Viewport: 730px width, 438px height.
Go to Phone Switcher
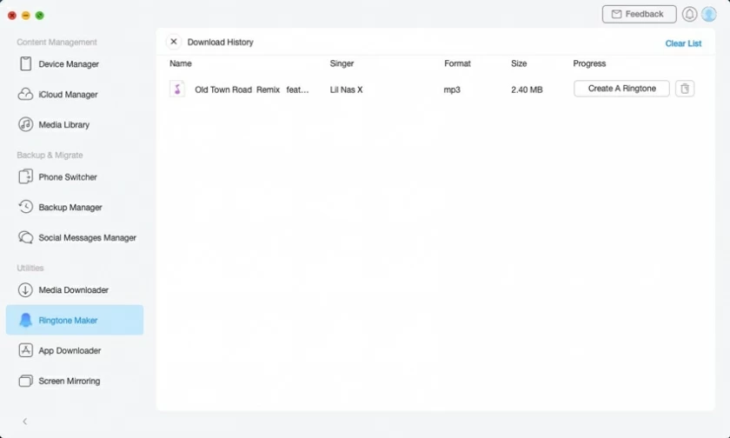tap(67, 177)
